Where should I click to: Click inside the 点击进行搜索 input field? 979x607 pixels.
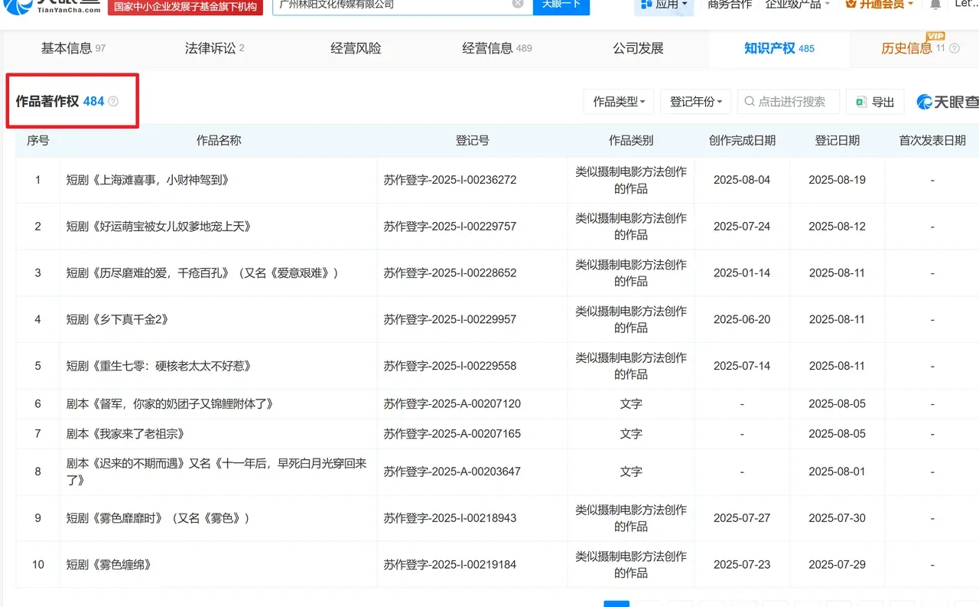coord(792,101)
